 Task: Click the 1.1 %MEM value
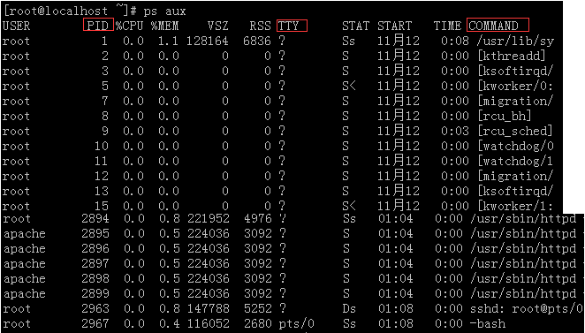(x=168, y=41)
